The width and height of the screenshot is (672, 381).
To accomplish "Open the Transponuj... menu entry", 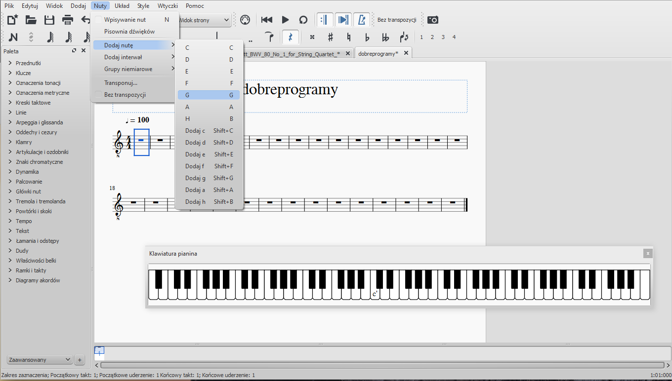I will [121, 82].
